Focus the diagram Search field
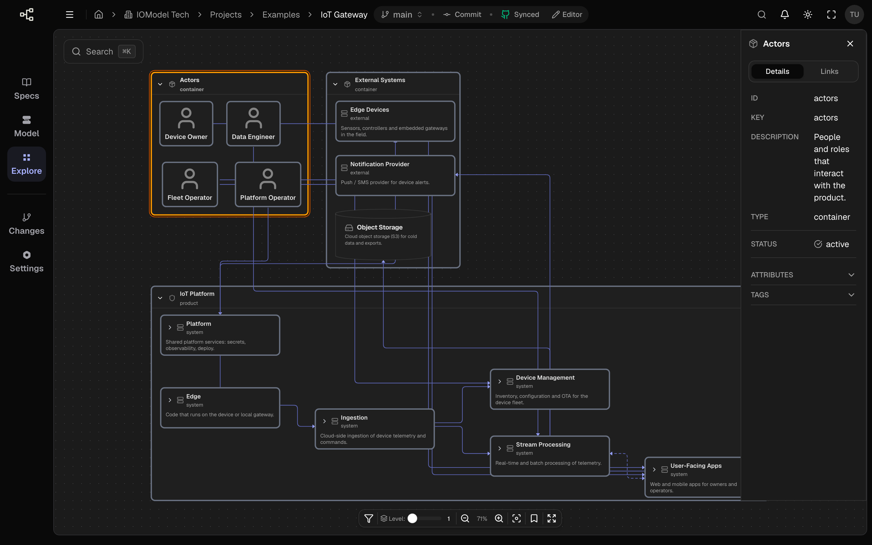The image size is (872, 545). 104,51
